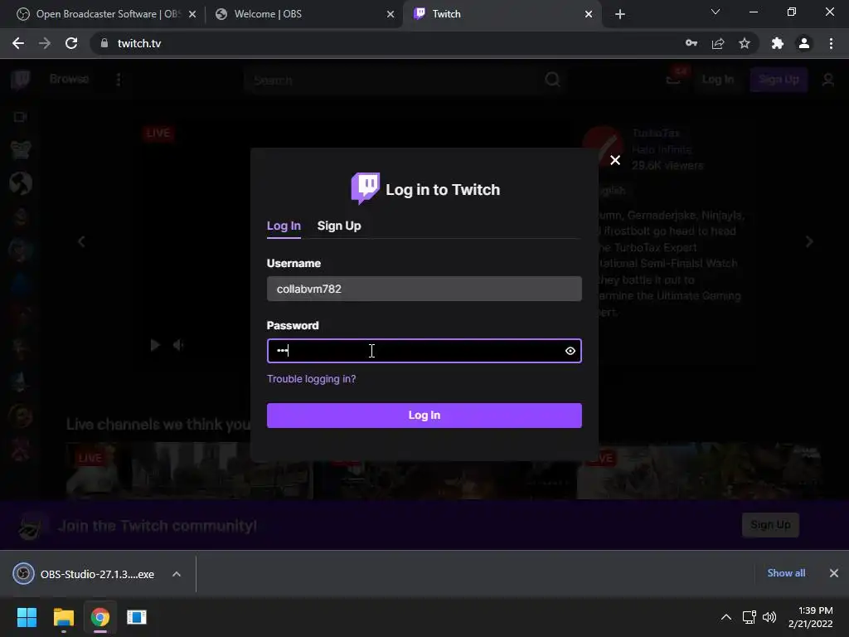Open TurboTax streamer avatar
The image size is (849, 637).
pyautogui.click(x=602, y=146)
